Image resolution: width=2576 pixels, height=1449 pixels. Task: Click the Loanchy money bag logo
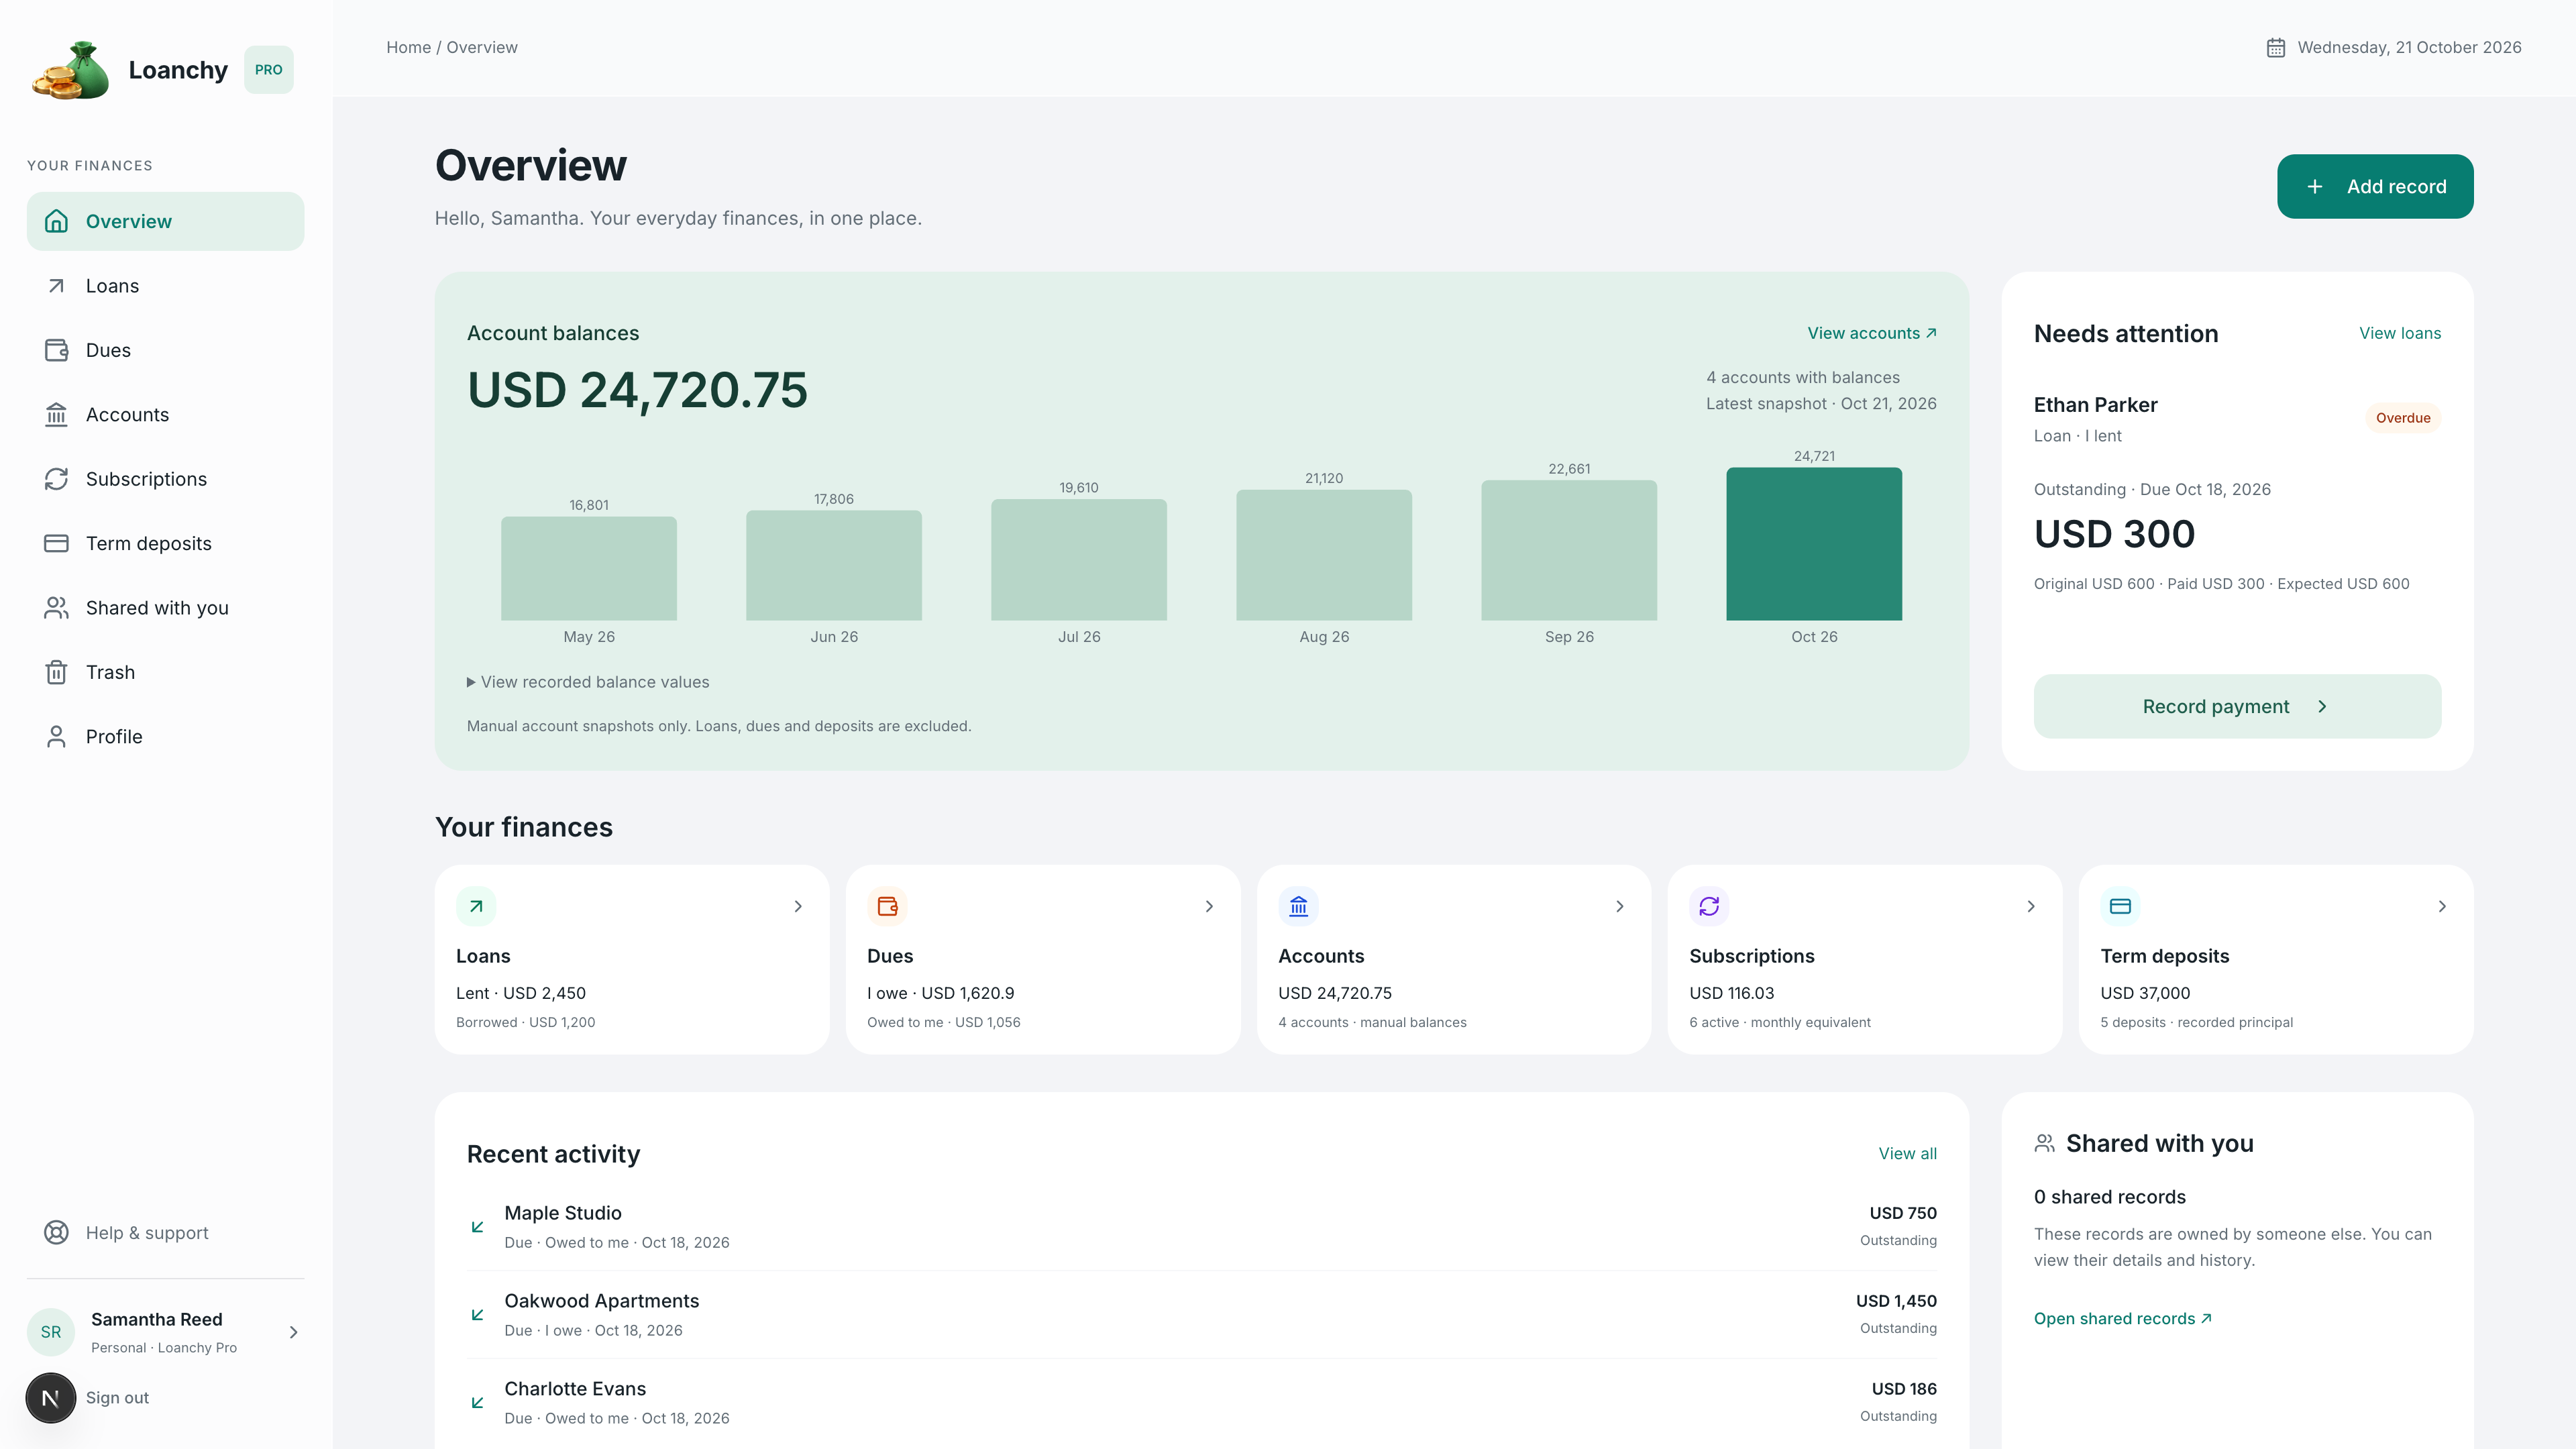pos(70,70)
